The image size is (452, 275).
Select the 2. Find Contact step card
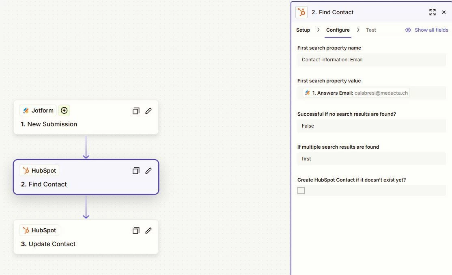(86, 177)
